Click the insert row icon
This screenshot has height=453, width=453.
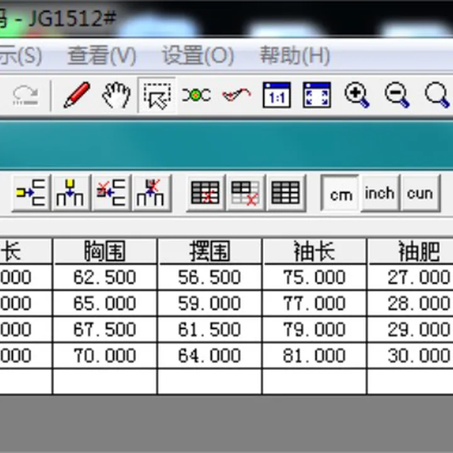pyautogui.click(x=31, y=193)
